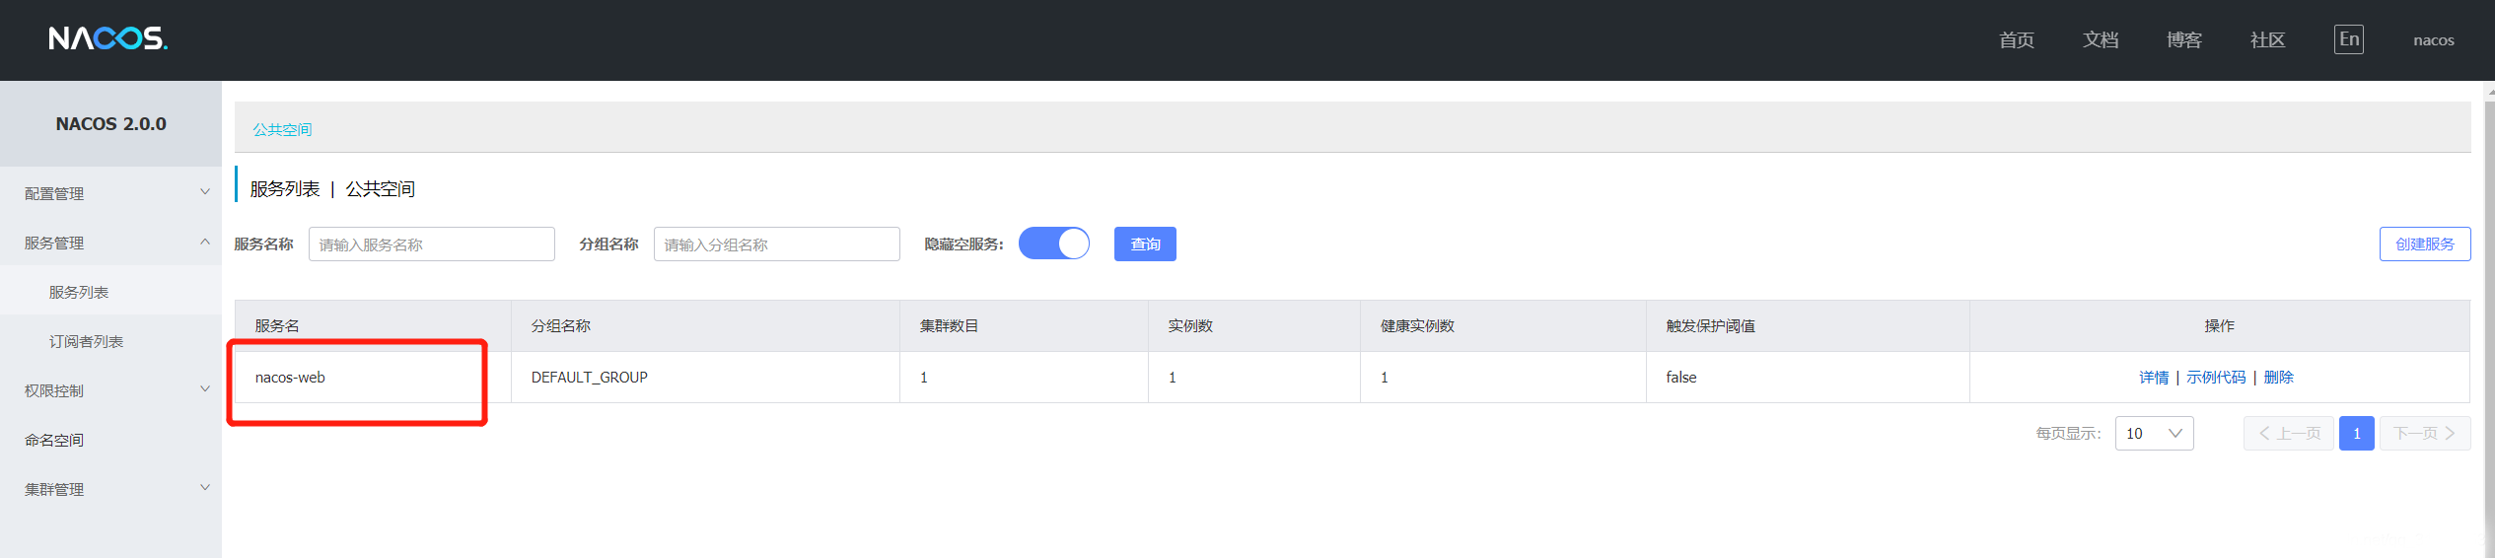
Task: Click the 服务名称 input field
Action: [431, 244]
